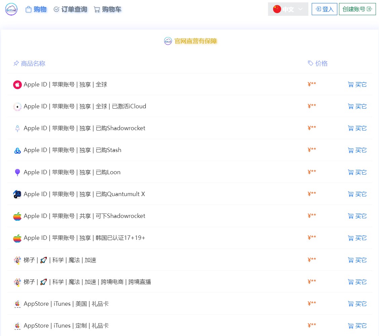379x336 pixels.
Task: Click 买它 for 韩国已认证17+19+ account
Action: pos(357,238)
